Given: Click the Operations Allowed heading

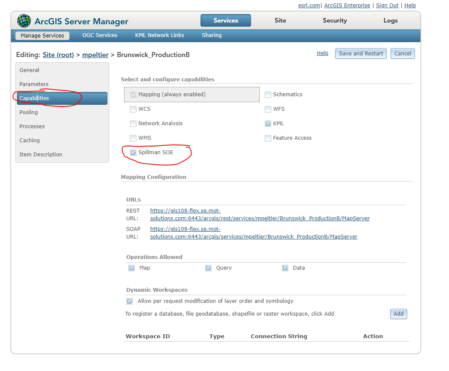Looking at the screenshot, I should point(154,257).
